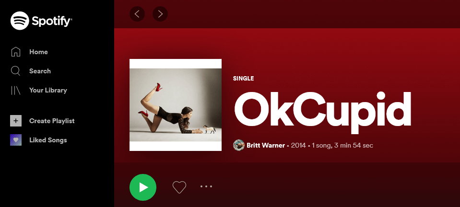Click the Your Library shelf icon
460x207 pixels.
coord(15,90)
